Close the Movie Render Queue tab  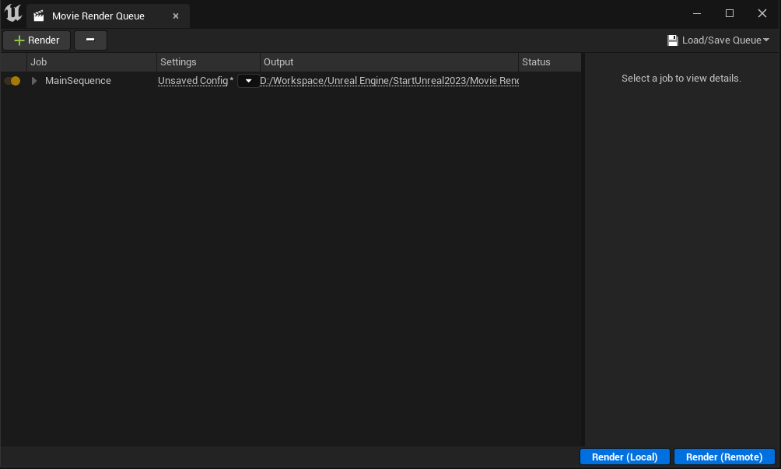click(x=176, y=16)
